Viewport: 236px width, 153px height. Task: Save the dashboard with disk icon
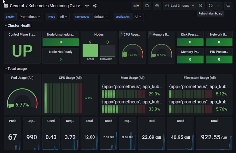(x=147, y=6)
